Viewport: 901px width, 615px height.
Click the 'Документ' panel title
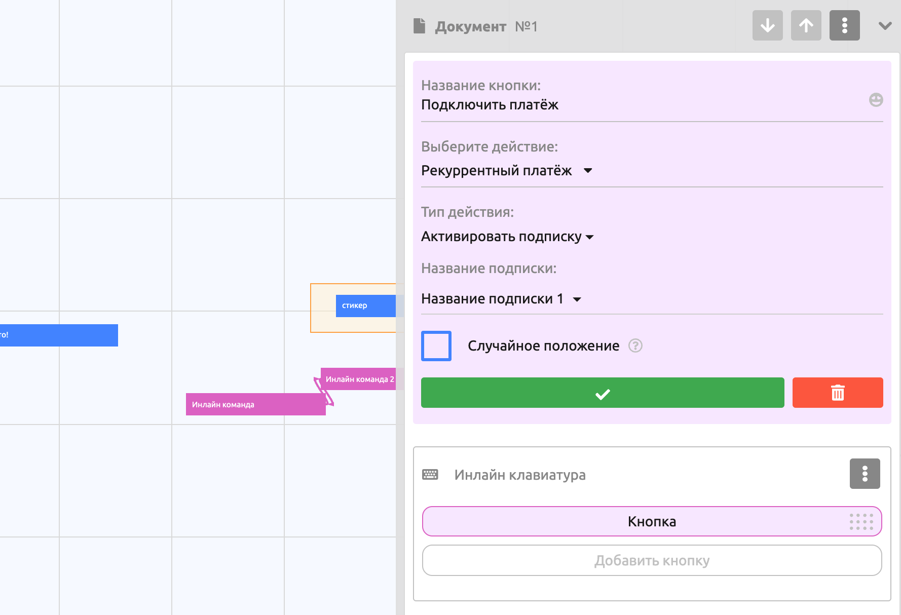470,26
